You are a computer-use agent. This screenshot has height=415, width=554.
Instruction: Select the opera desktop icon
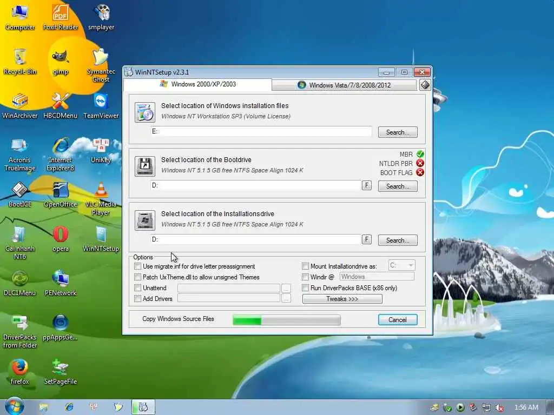click(61, 239)
